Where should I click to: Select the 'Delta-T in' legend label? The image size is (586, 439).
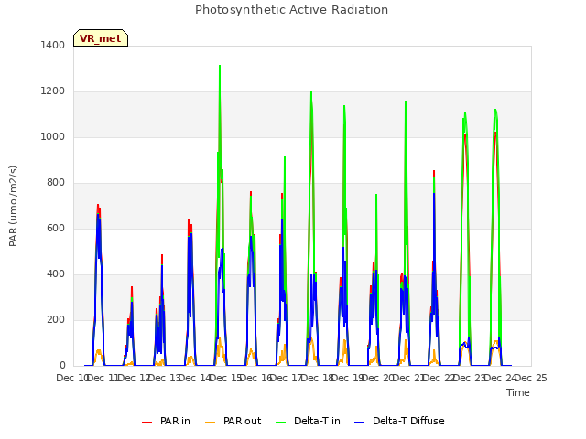[x=317, y=421]
